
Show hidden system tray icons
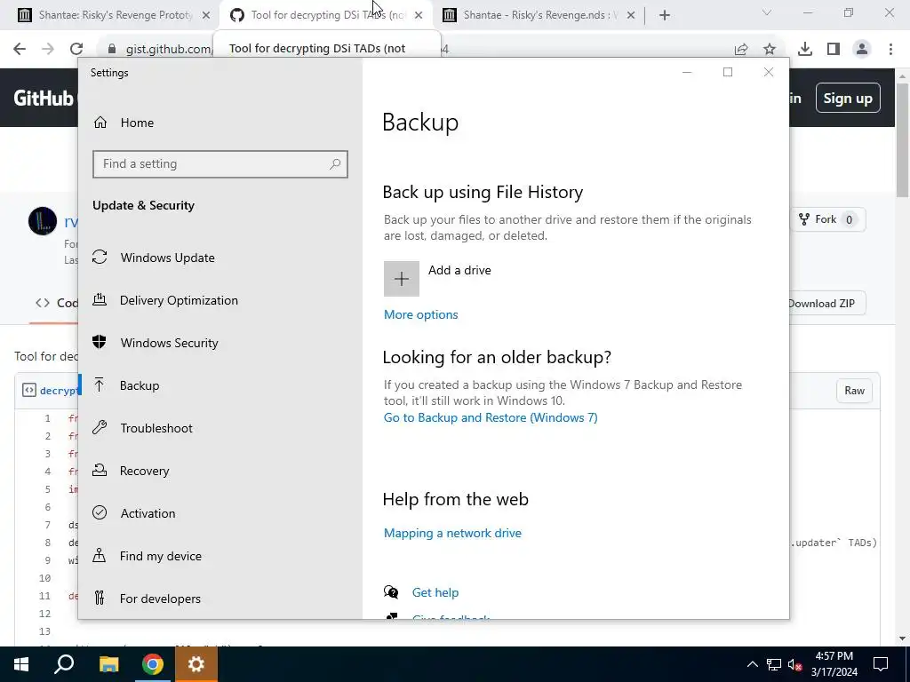752,664
